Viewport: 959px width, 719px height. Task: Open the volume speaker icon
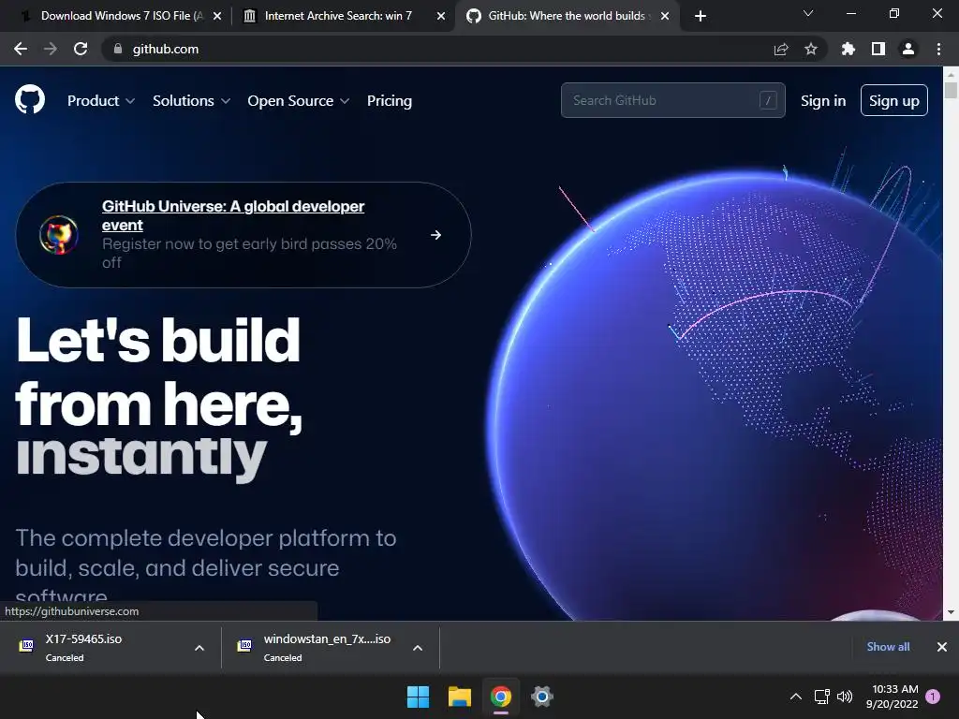coord(845,697)
